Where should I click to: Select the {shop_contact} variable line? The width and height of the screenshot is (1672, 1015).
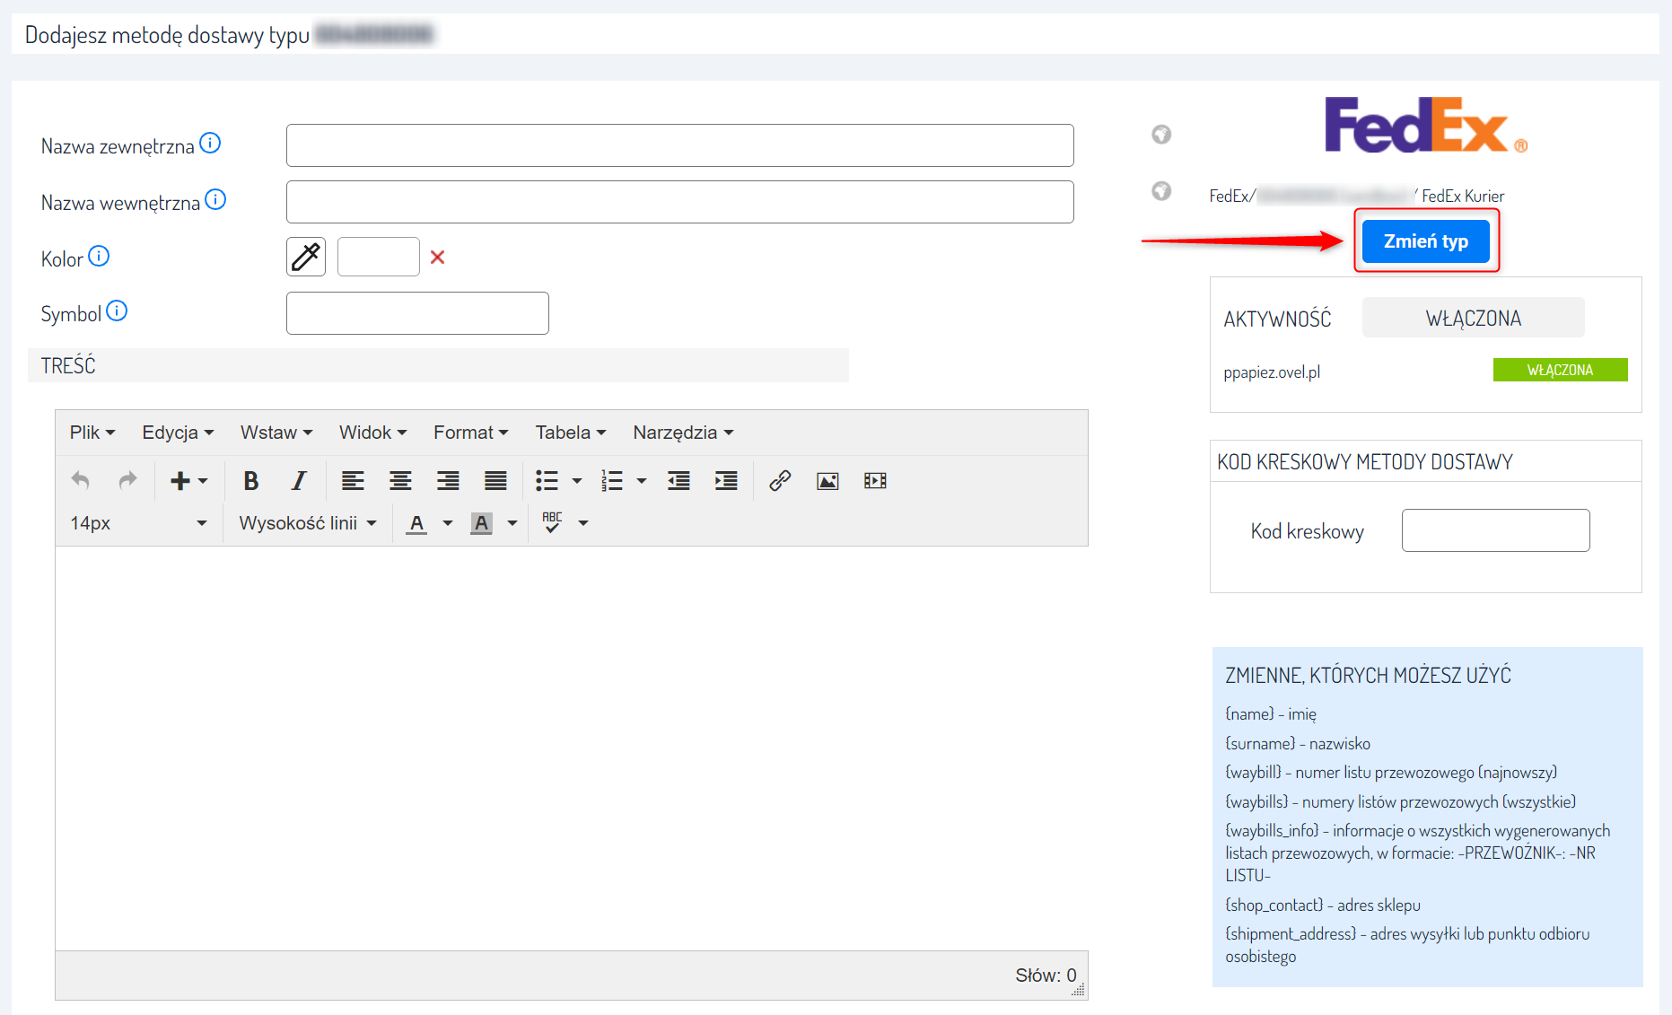[x=1323, y=905]
